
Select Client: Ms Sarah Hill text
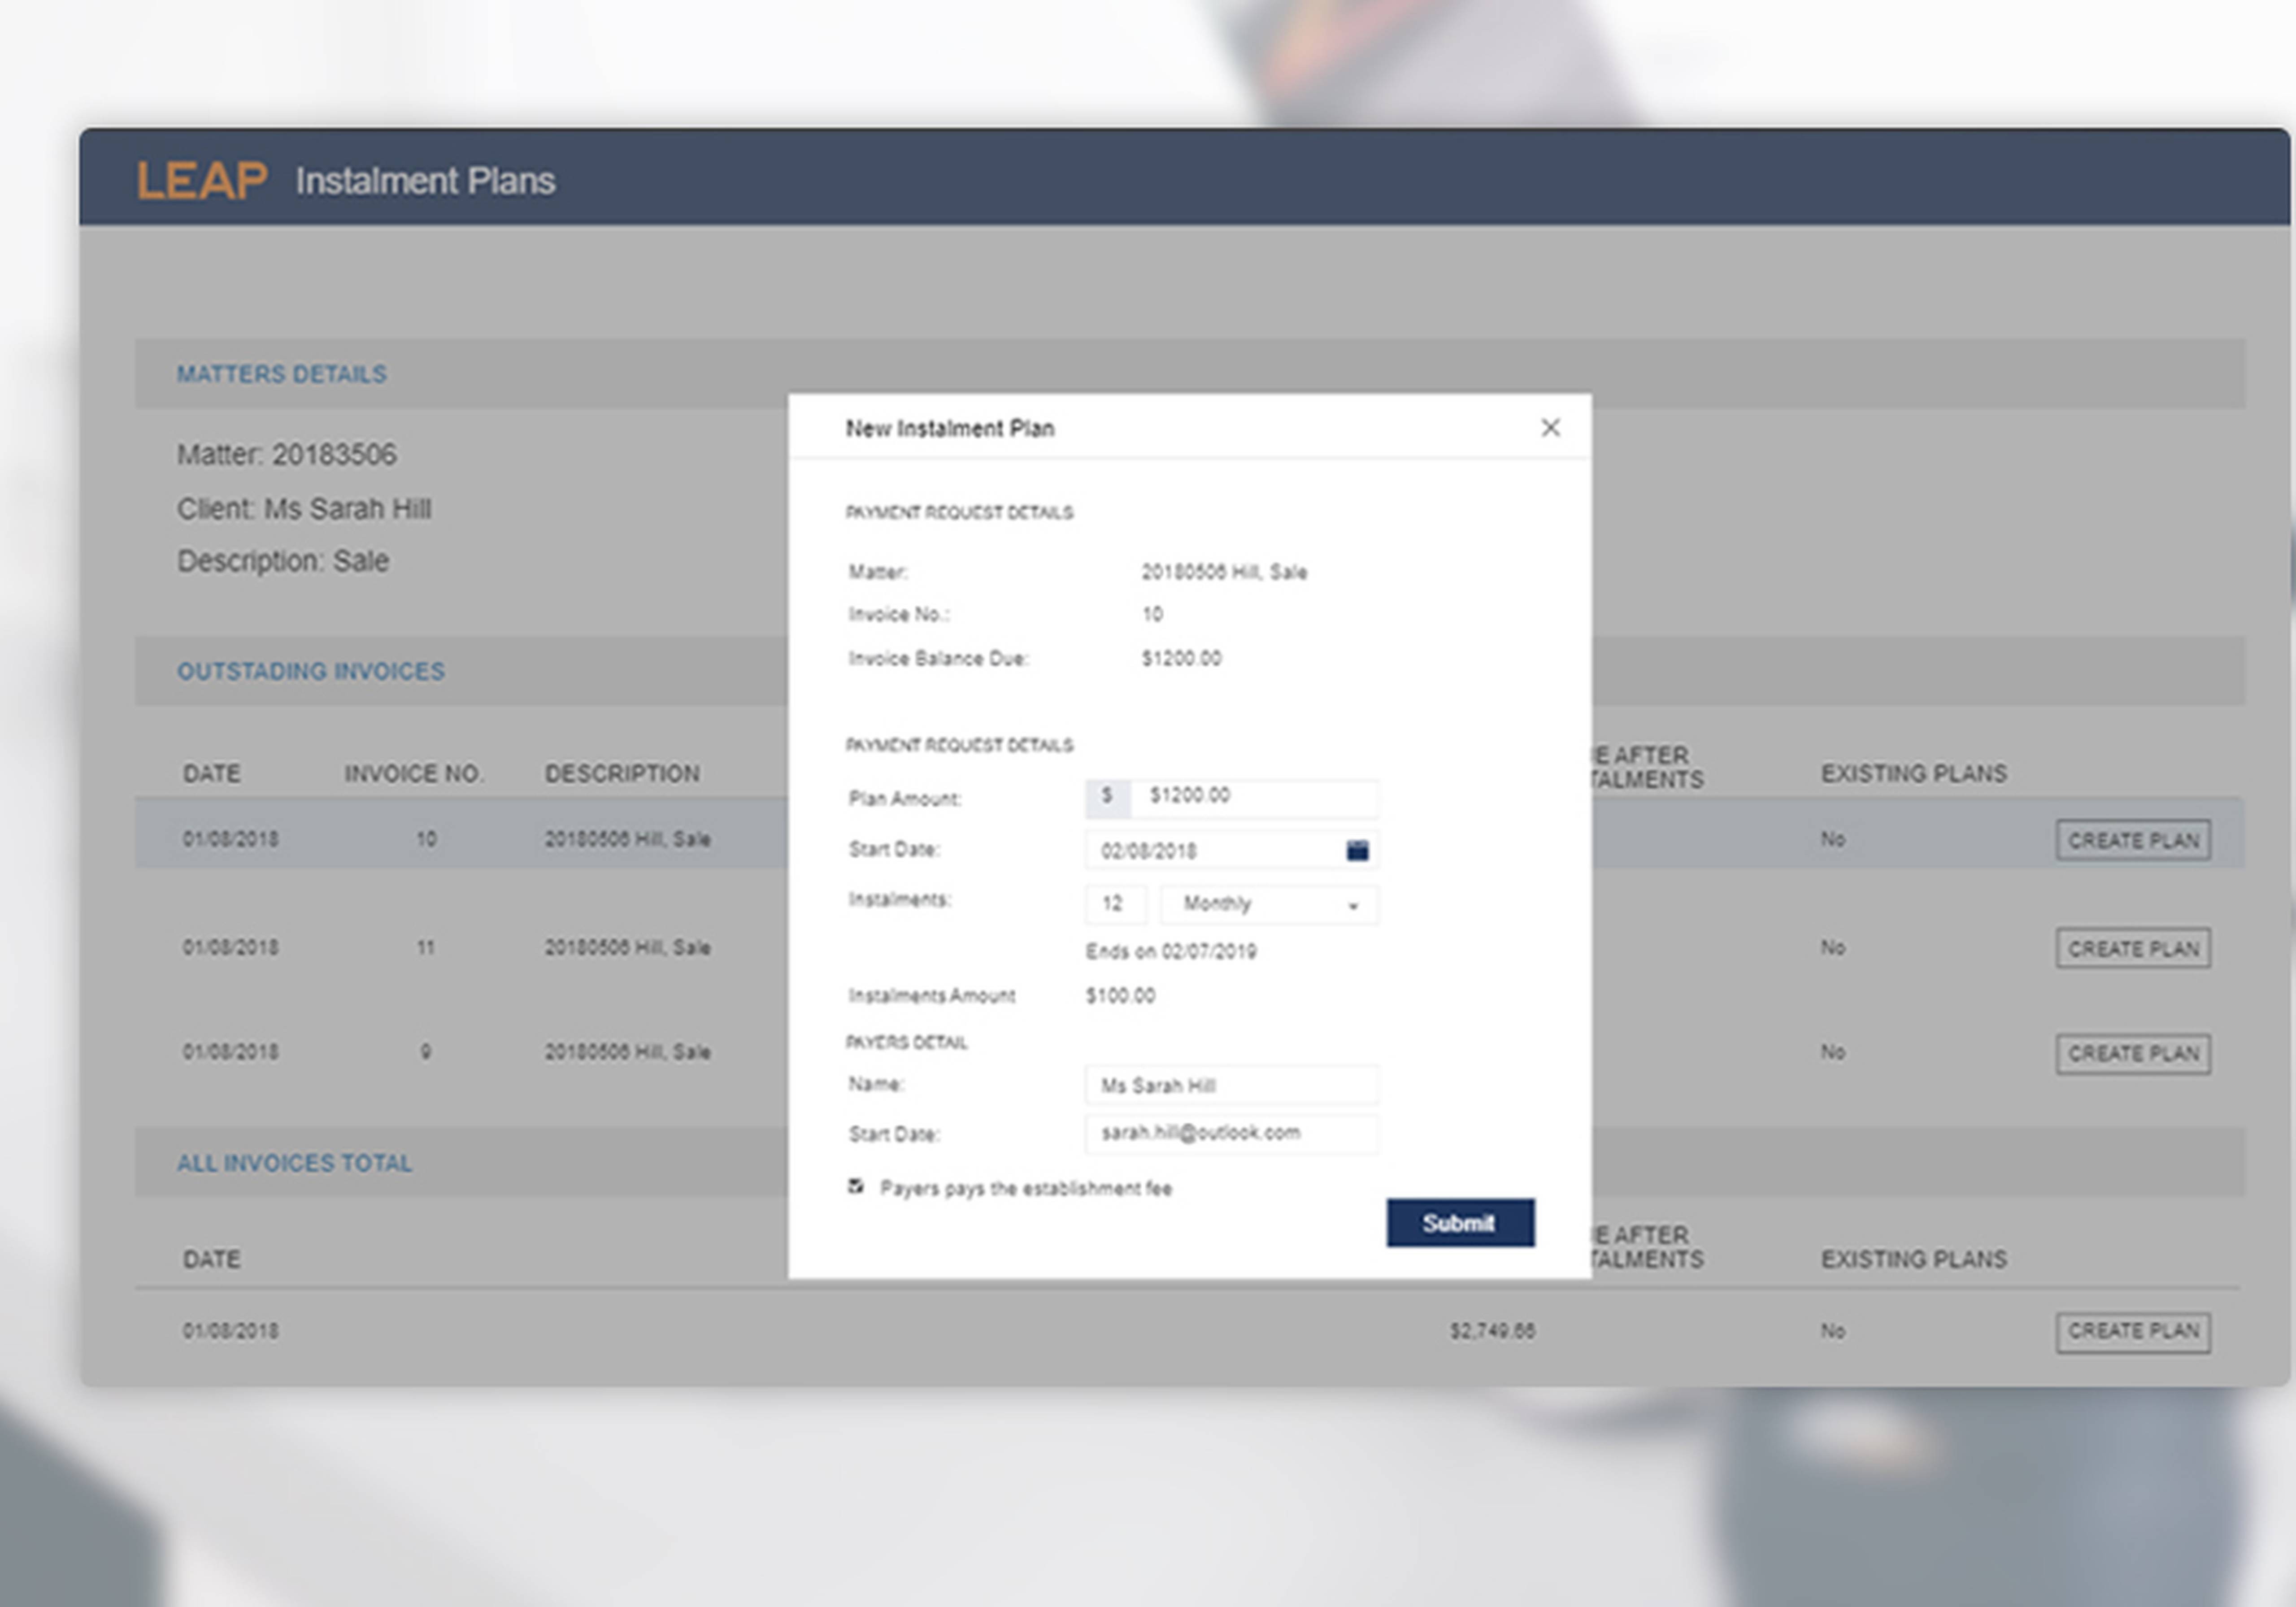[x=304, y=509]
